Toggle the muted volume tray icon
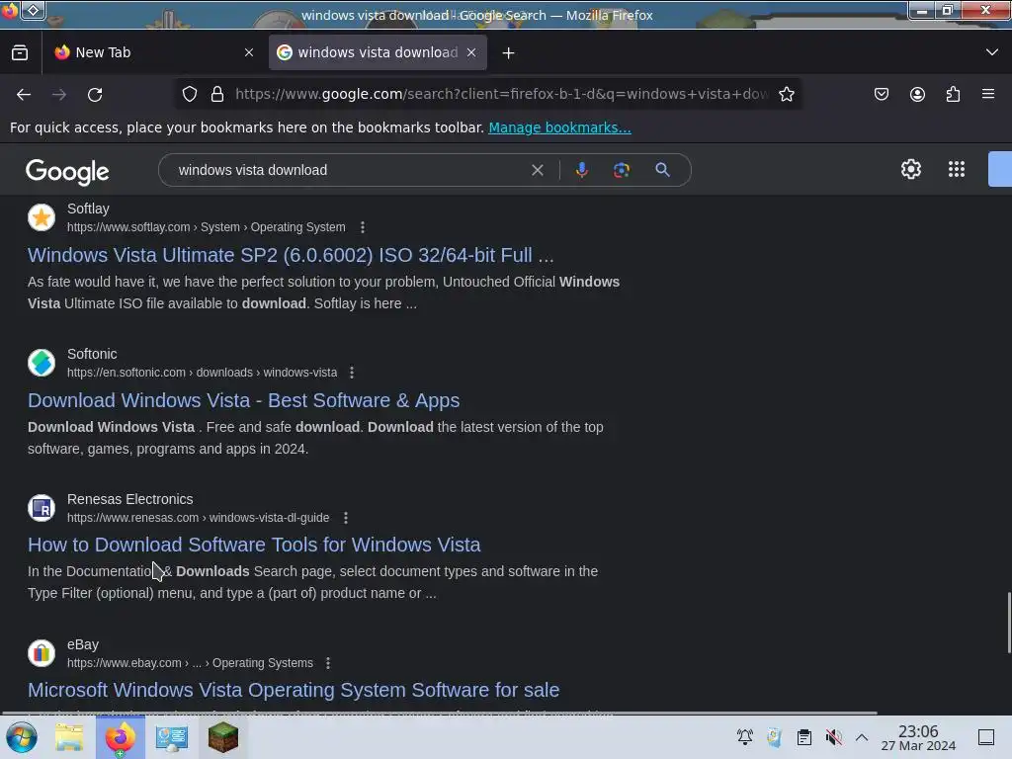 (x=833, y=737)
